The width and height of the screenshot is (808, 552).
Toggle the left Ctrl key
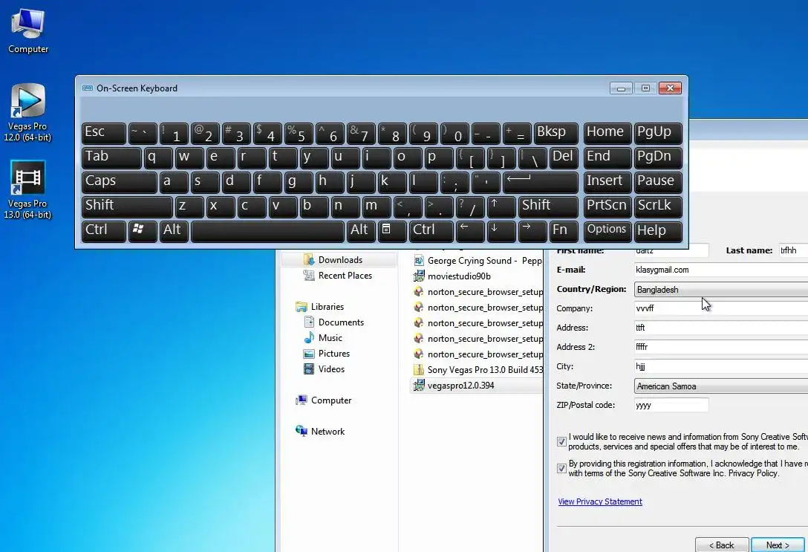(103, 231)
